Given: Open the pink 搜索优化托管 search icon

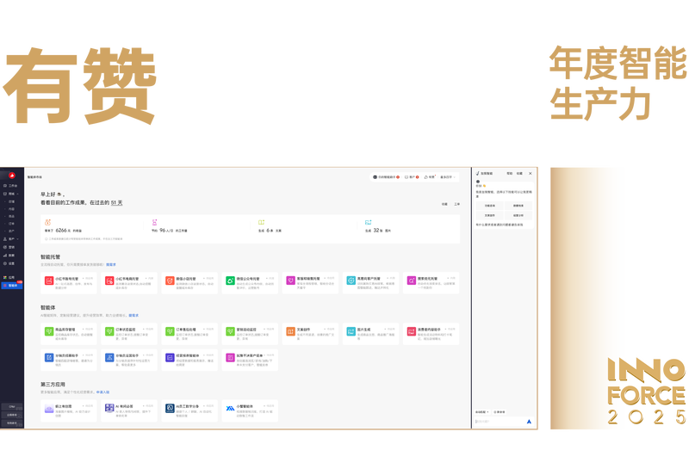Looking at the screenshot, I should [412, 281].
